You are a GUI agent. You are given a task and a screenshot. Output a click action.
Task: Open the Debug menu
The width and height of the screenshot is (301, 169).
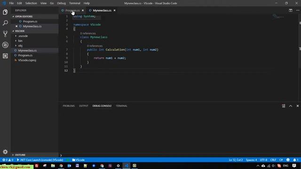(x=62, y=3)
